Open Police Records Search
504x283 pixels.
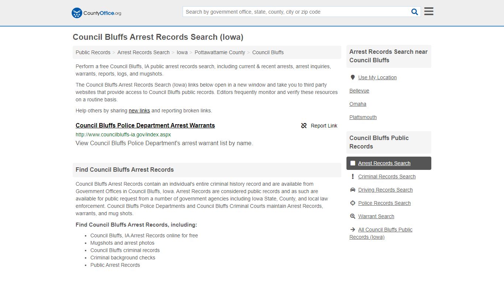[x=384, y=203]
